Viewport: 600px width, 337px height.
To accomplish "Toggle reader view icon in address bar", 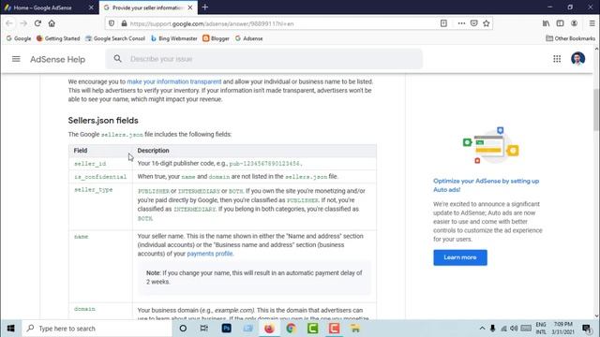I will (443, 23).
